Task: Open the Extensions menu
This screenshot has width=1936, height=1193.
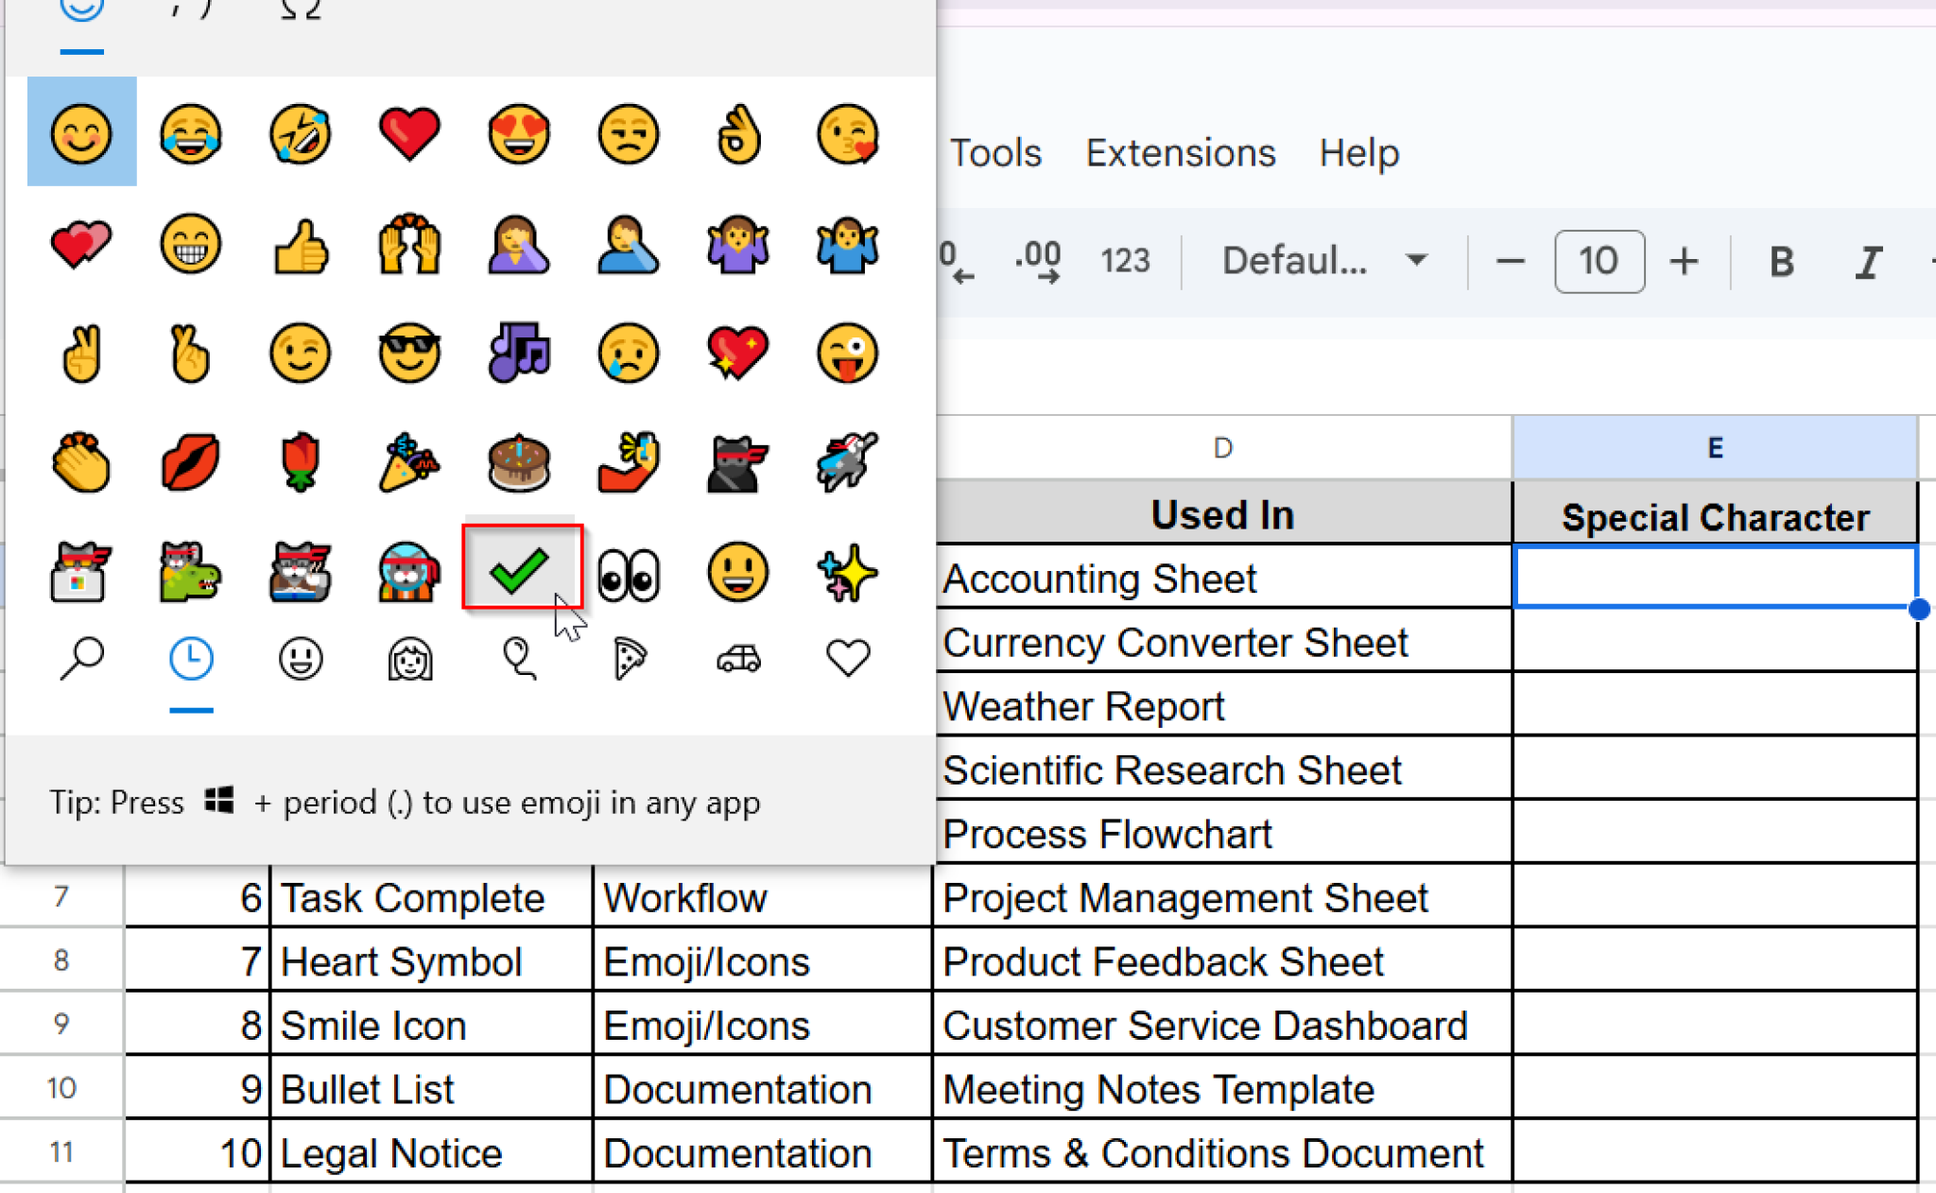Action: (x=1179, y=152)
